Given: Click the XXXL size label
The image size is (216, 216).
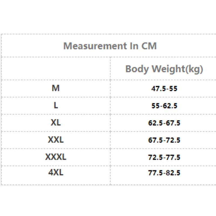Looking at the screenshot, I should tap(56, 157).
